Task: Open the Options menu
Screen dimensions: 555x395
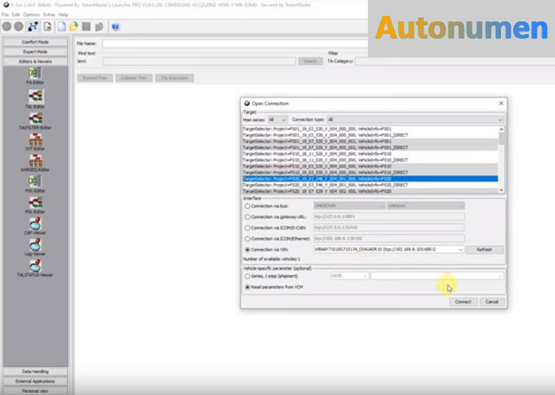Action: [x=32, y=14]
